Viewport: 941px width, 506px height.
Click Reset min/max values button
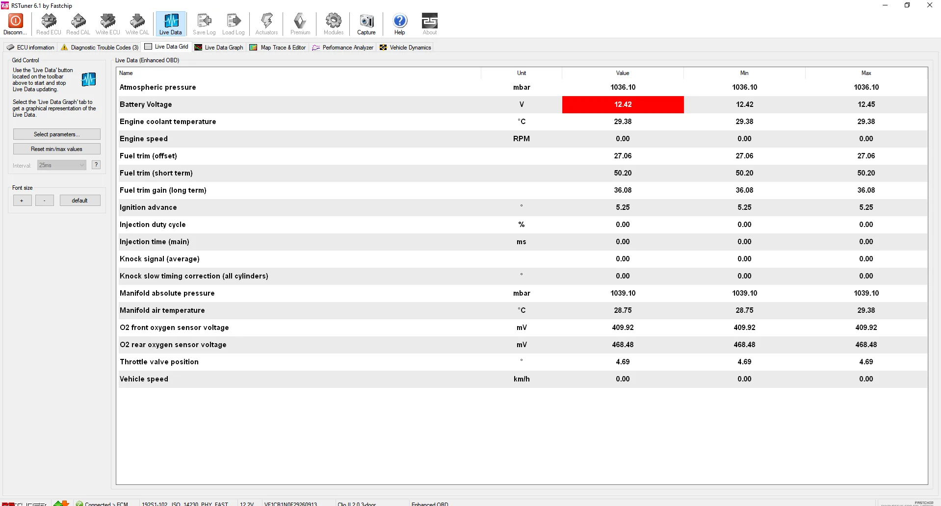[57, 149]
